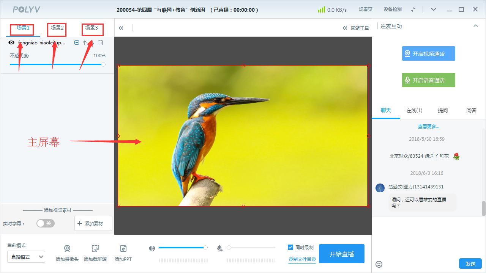Click the chat message input area
486x273 pixels.
click(429, 237)
